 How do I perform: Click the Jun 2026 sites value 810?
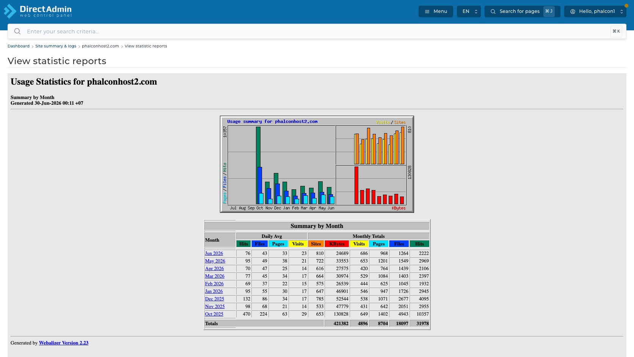pos(320,253)
